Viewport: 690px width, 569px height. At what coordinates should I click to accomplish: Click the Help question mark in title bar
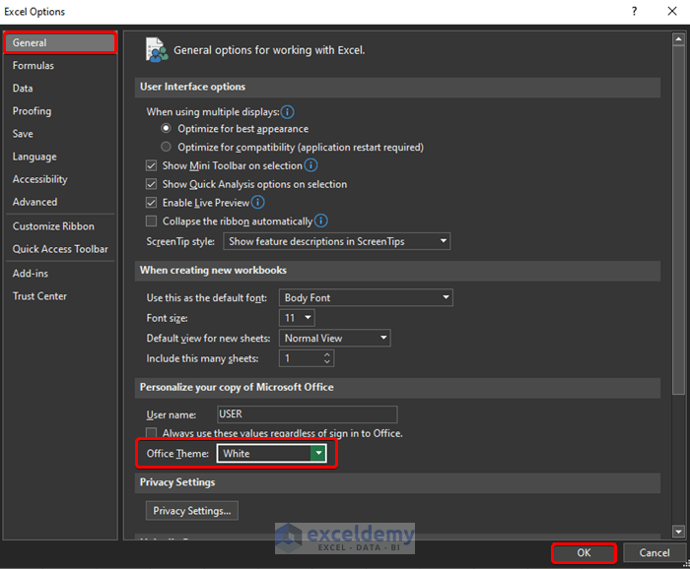(634, 12)
